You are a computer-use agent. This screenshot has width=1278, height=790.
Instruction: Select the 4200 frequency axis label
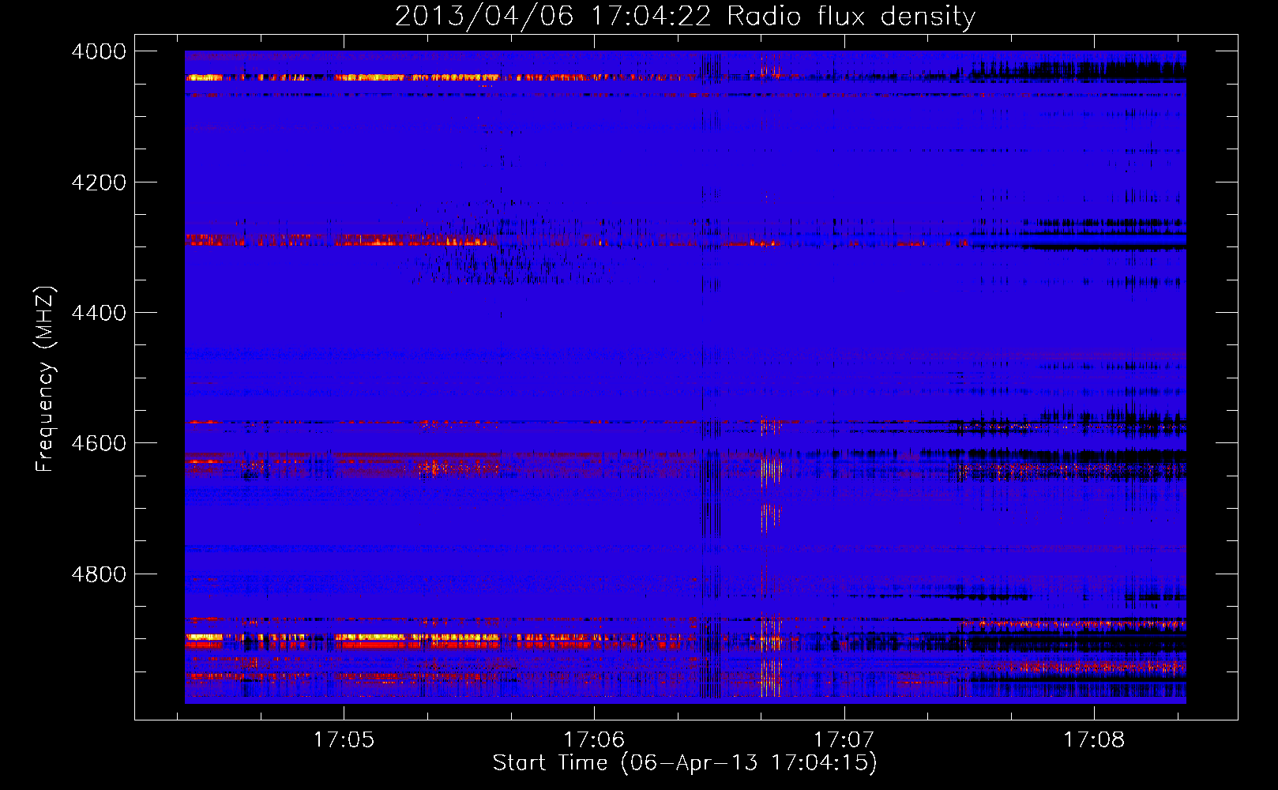click(x=99, y=182)
